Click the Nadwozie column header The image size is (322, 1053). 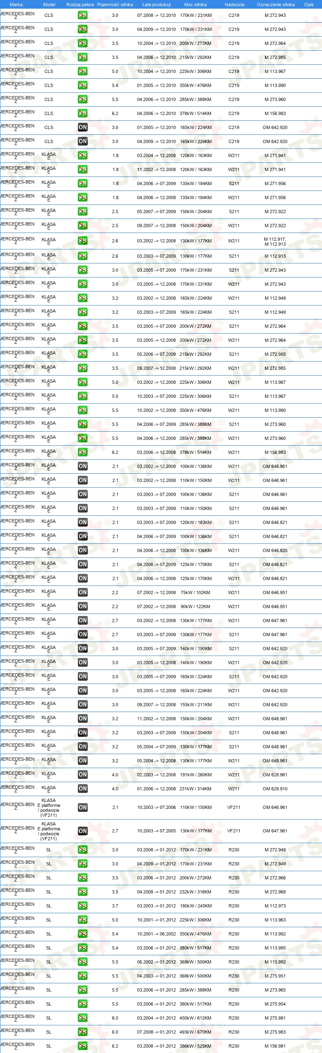[x=234, y=5]
